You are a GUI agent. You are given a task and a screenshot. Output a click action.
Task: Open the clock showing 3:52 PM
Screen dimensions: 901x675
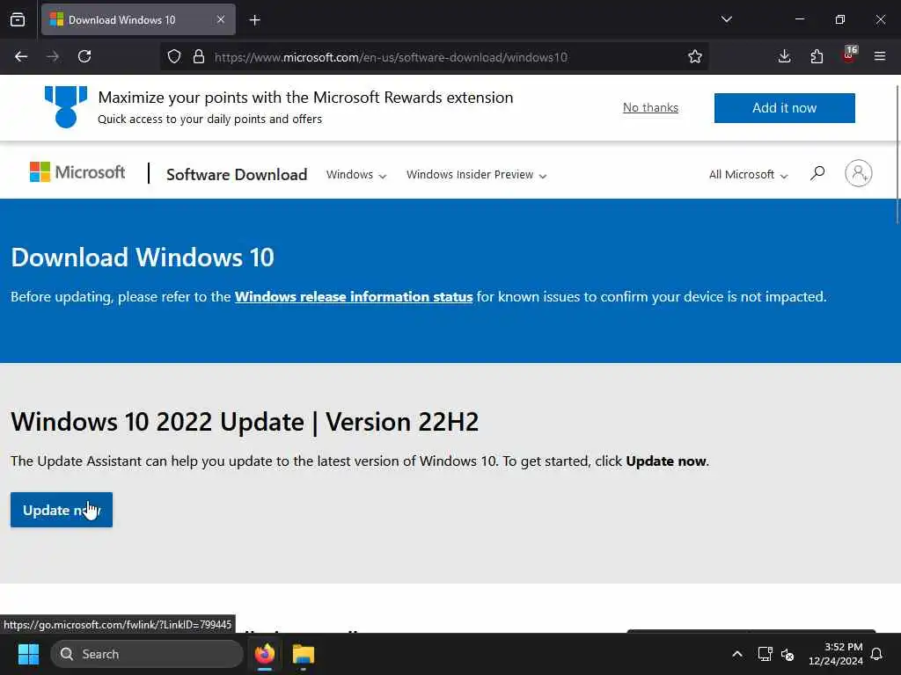[836, 654]
